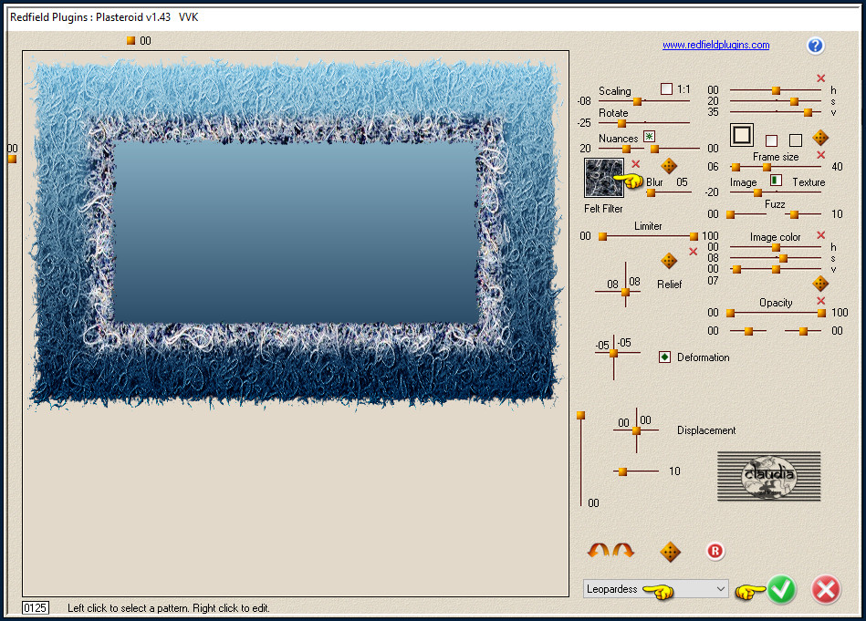Toggle the Deformation checkbox

(x=664, y=357)
